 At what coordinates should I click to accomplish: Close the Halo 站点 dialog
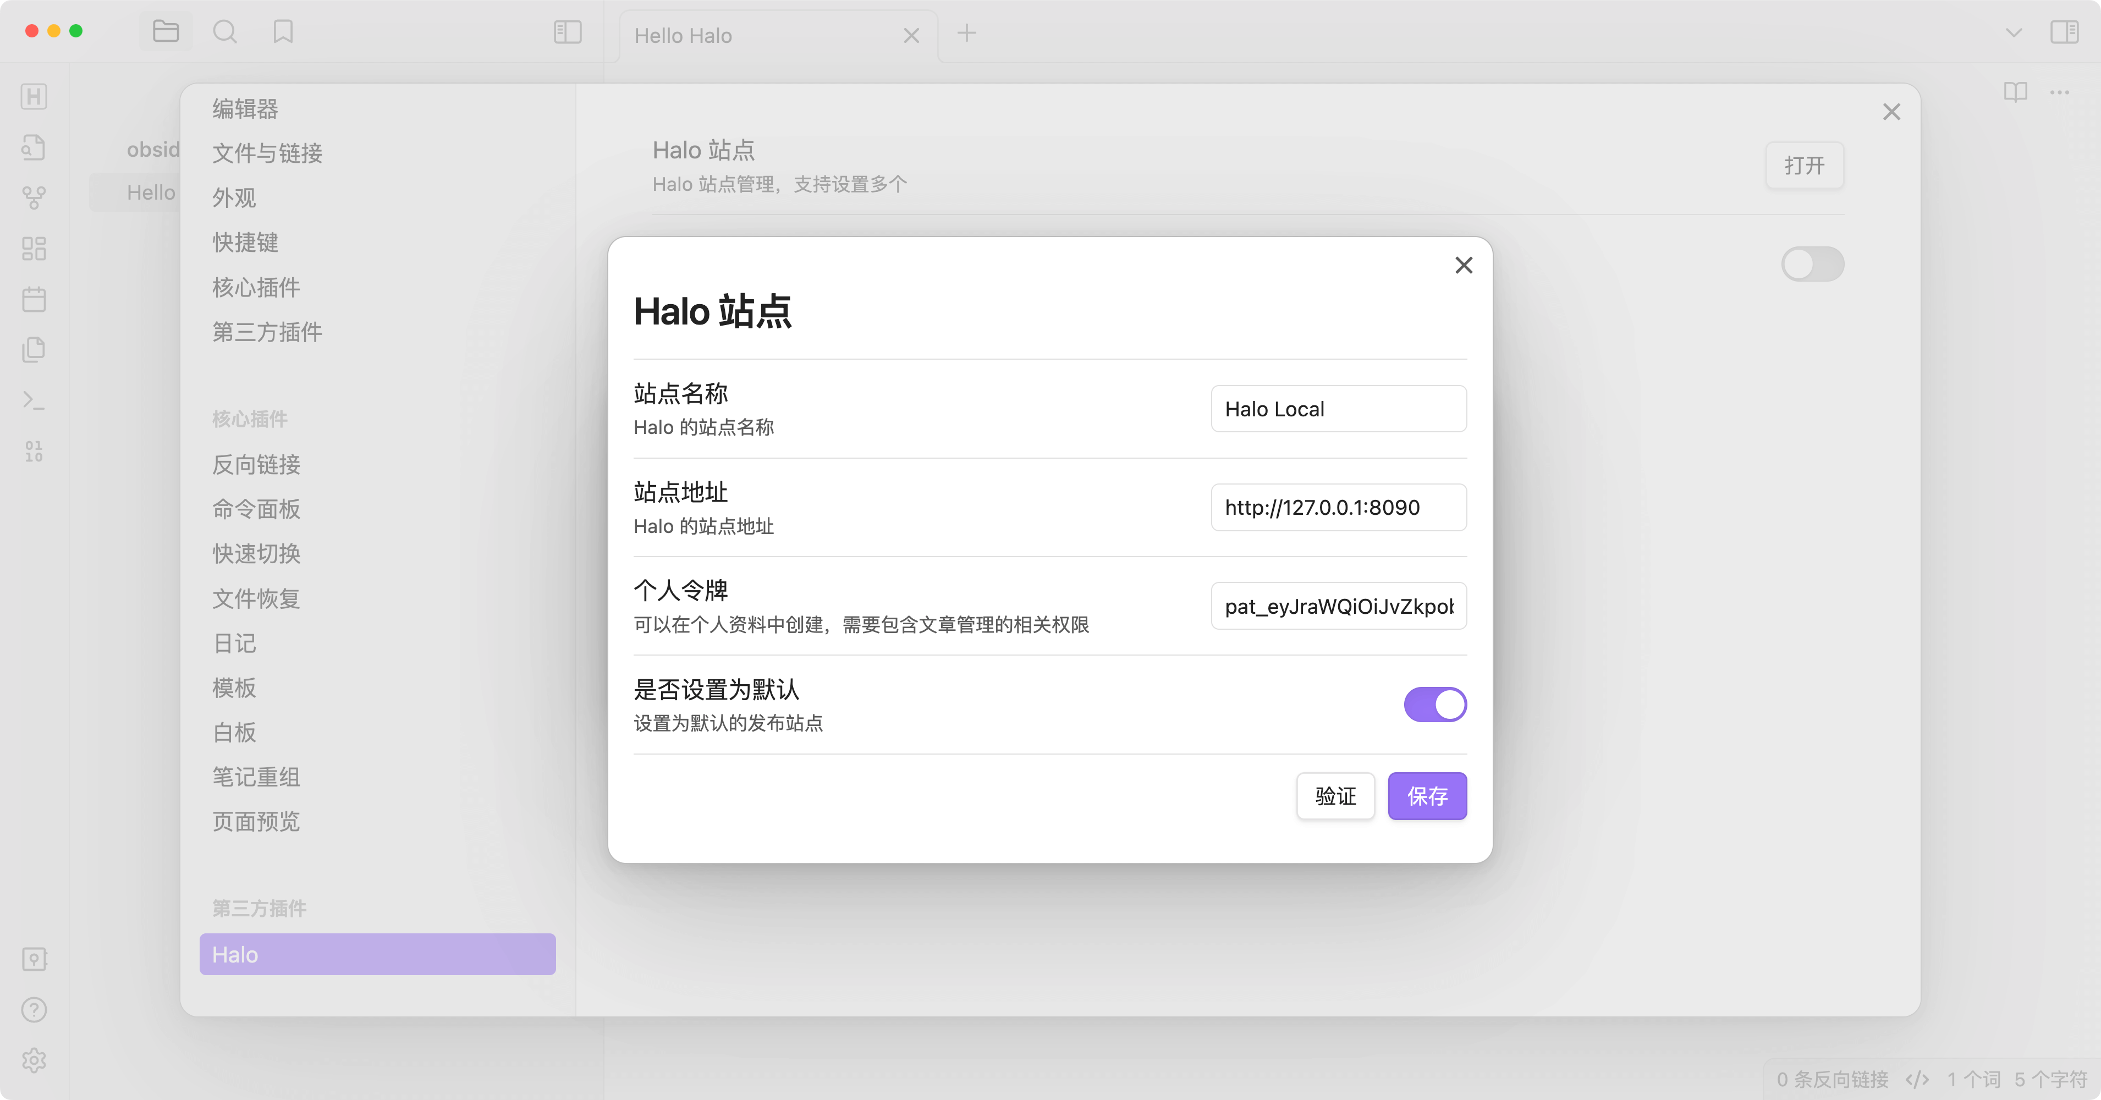1464,265
